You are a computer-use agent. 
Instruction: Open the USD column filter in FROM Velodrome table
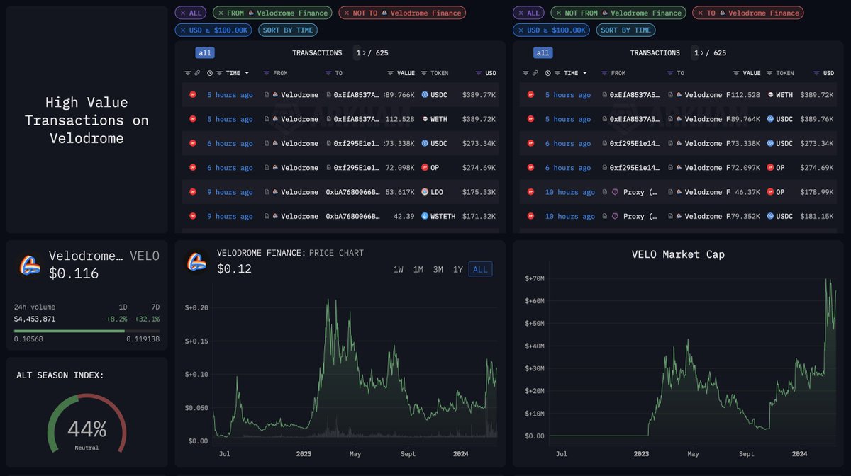479,73
